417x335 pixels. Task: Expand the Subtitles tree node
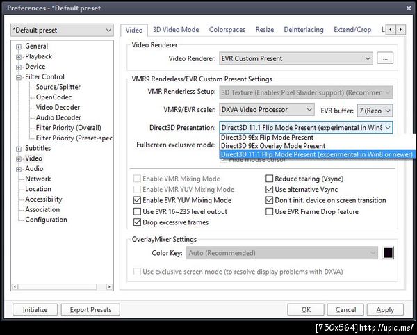18,149
